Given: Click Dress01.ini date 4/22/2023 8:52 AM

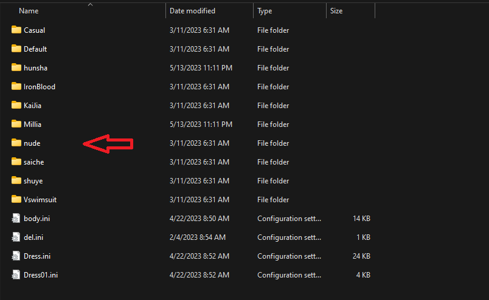Looking at the screenshot, I should click(199, 275).
